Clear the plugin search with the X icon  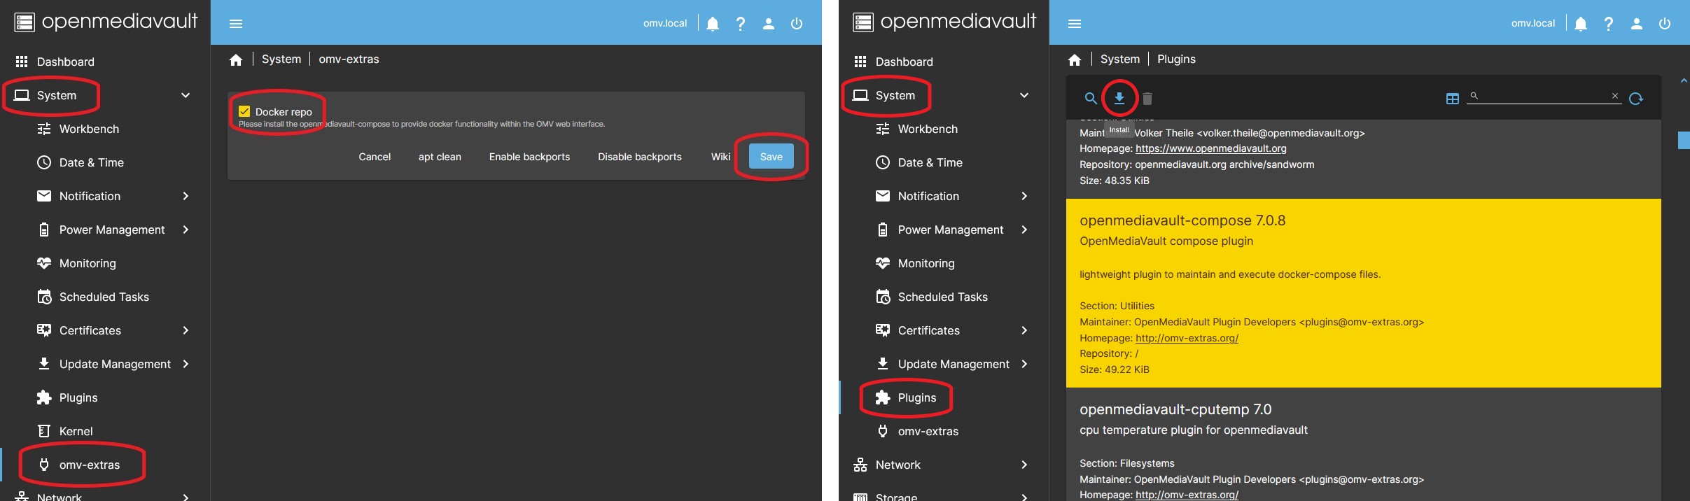point(1615,96)
